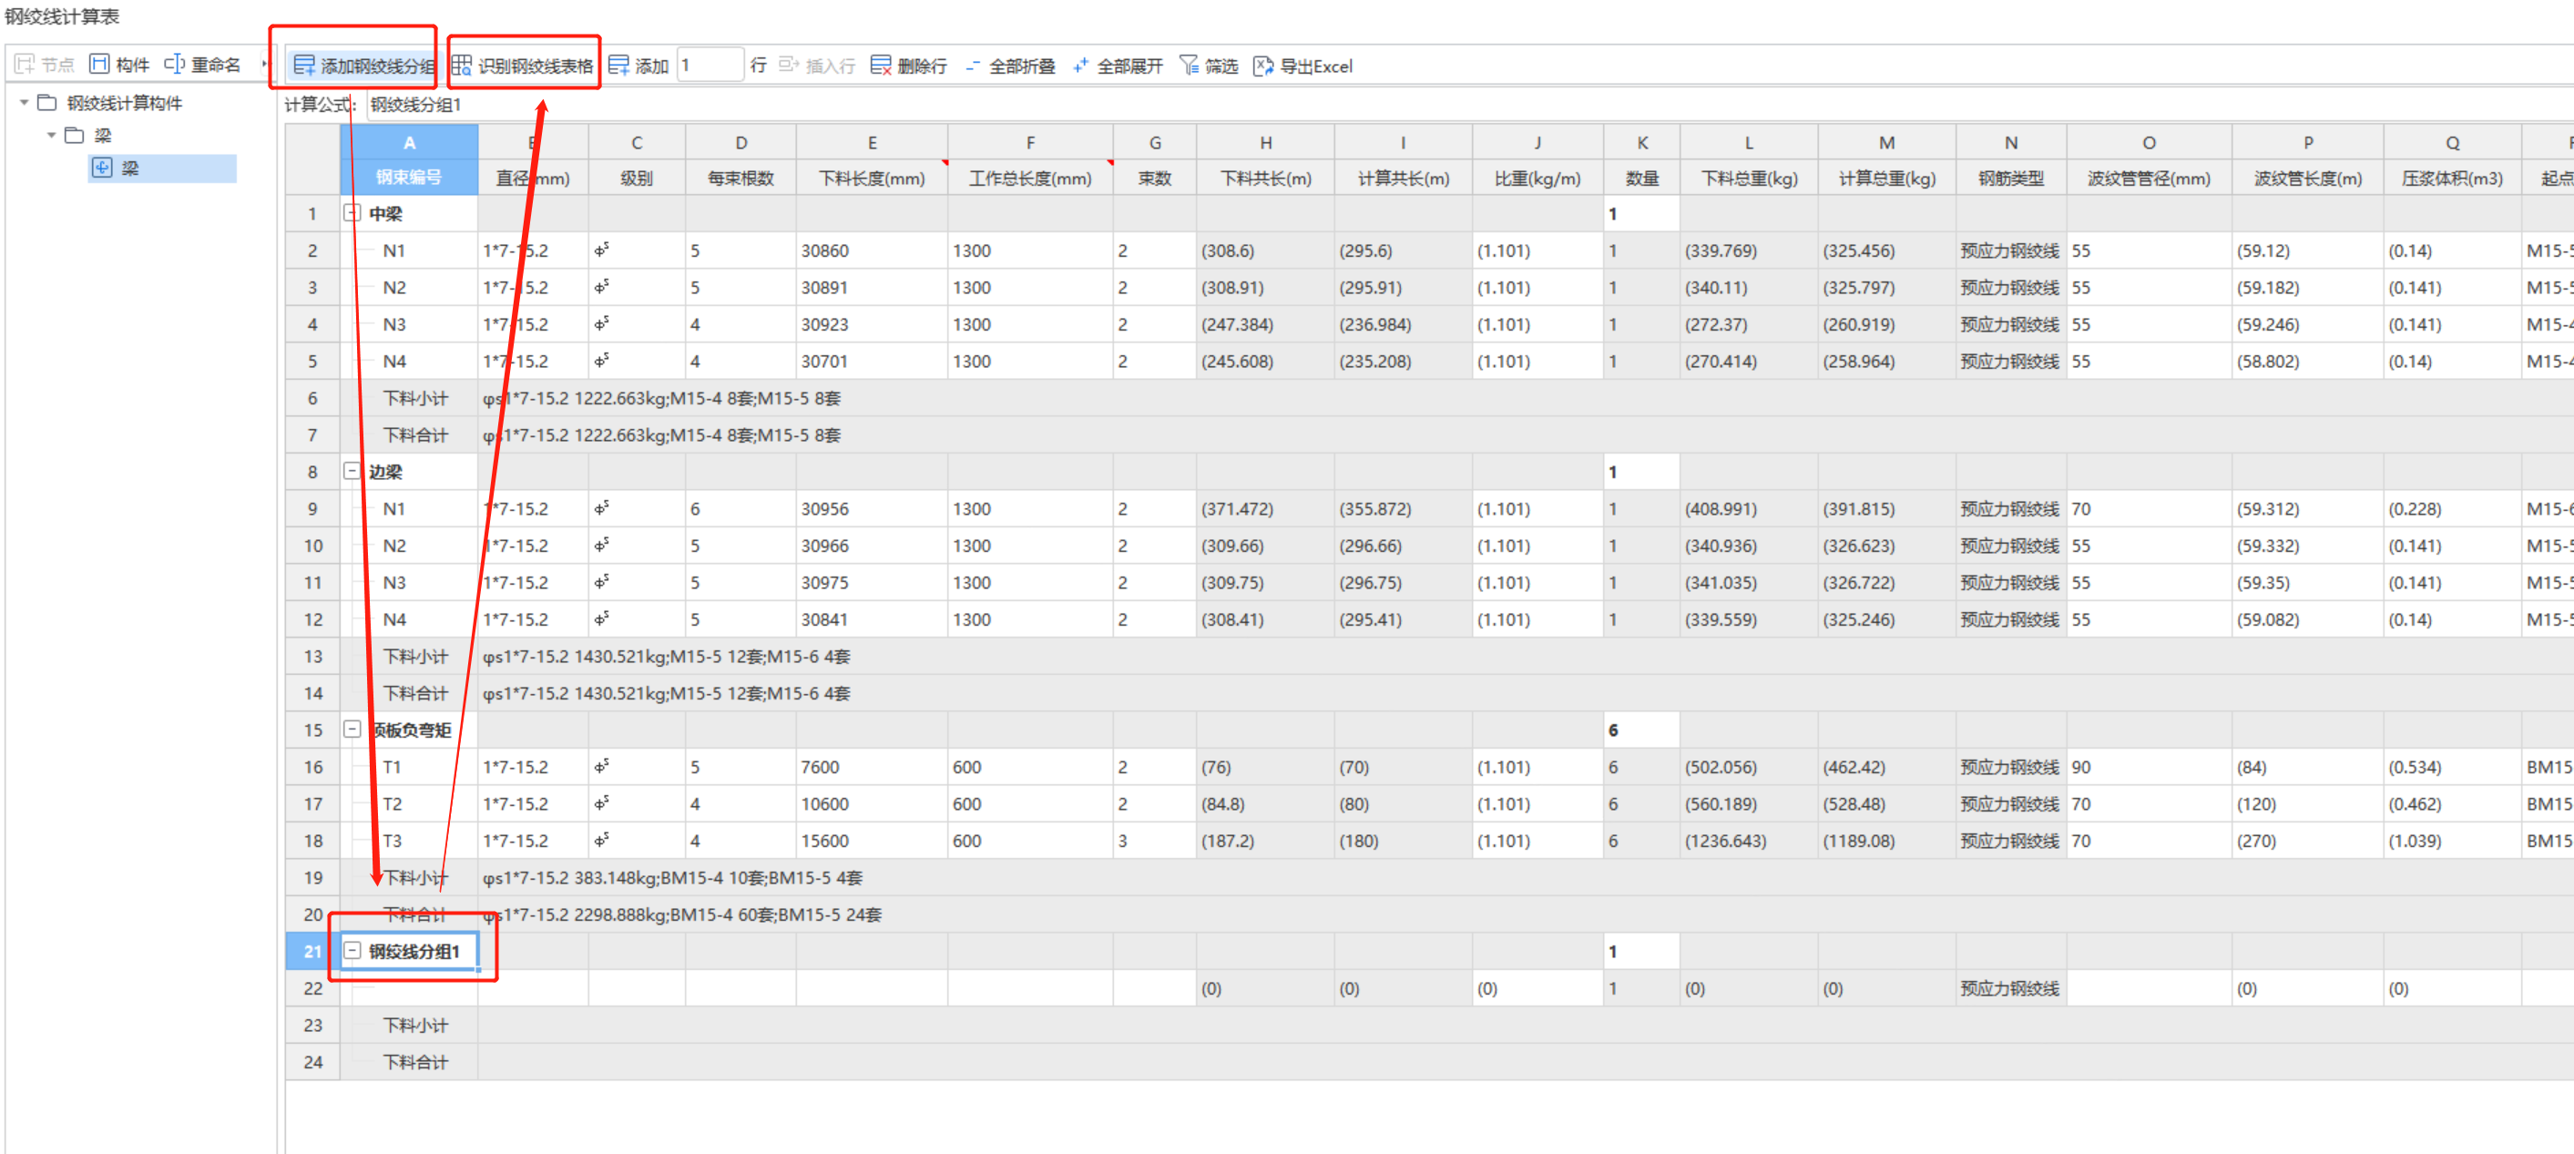
Task: Select column N header
Action: coord(2010,142)
